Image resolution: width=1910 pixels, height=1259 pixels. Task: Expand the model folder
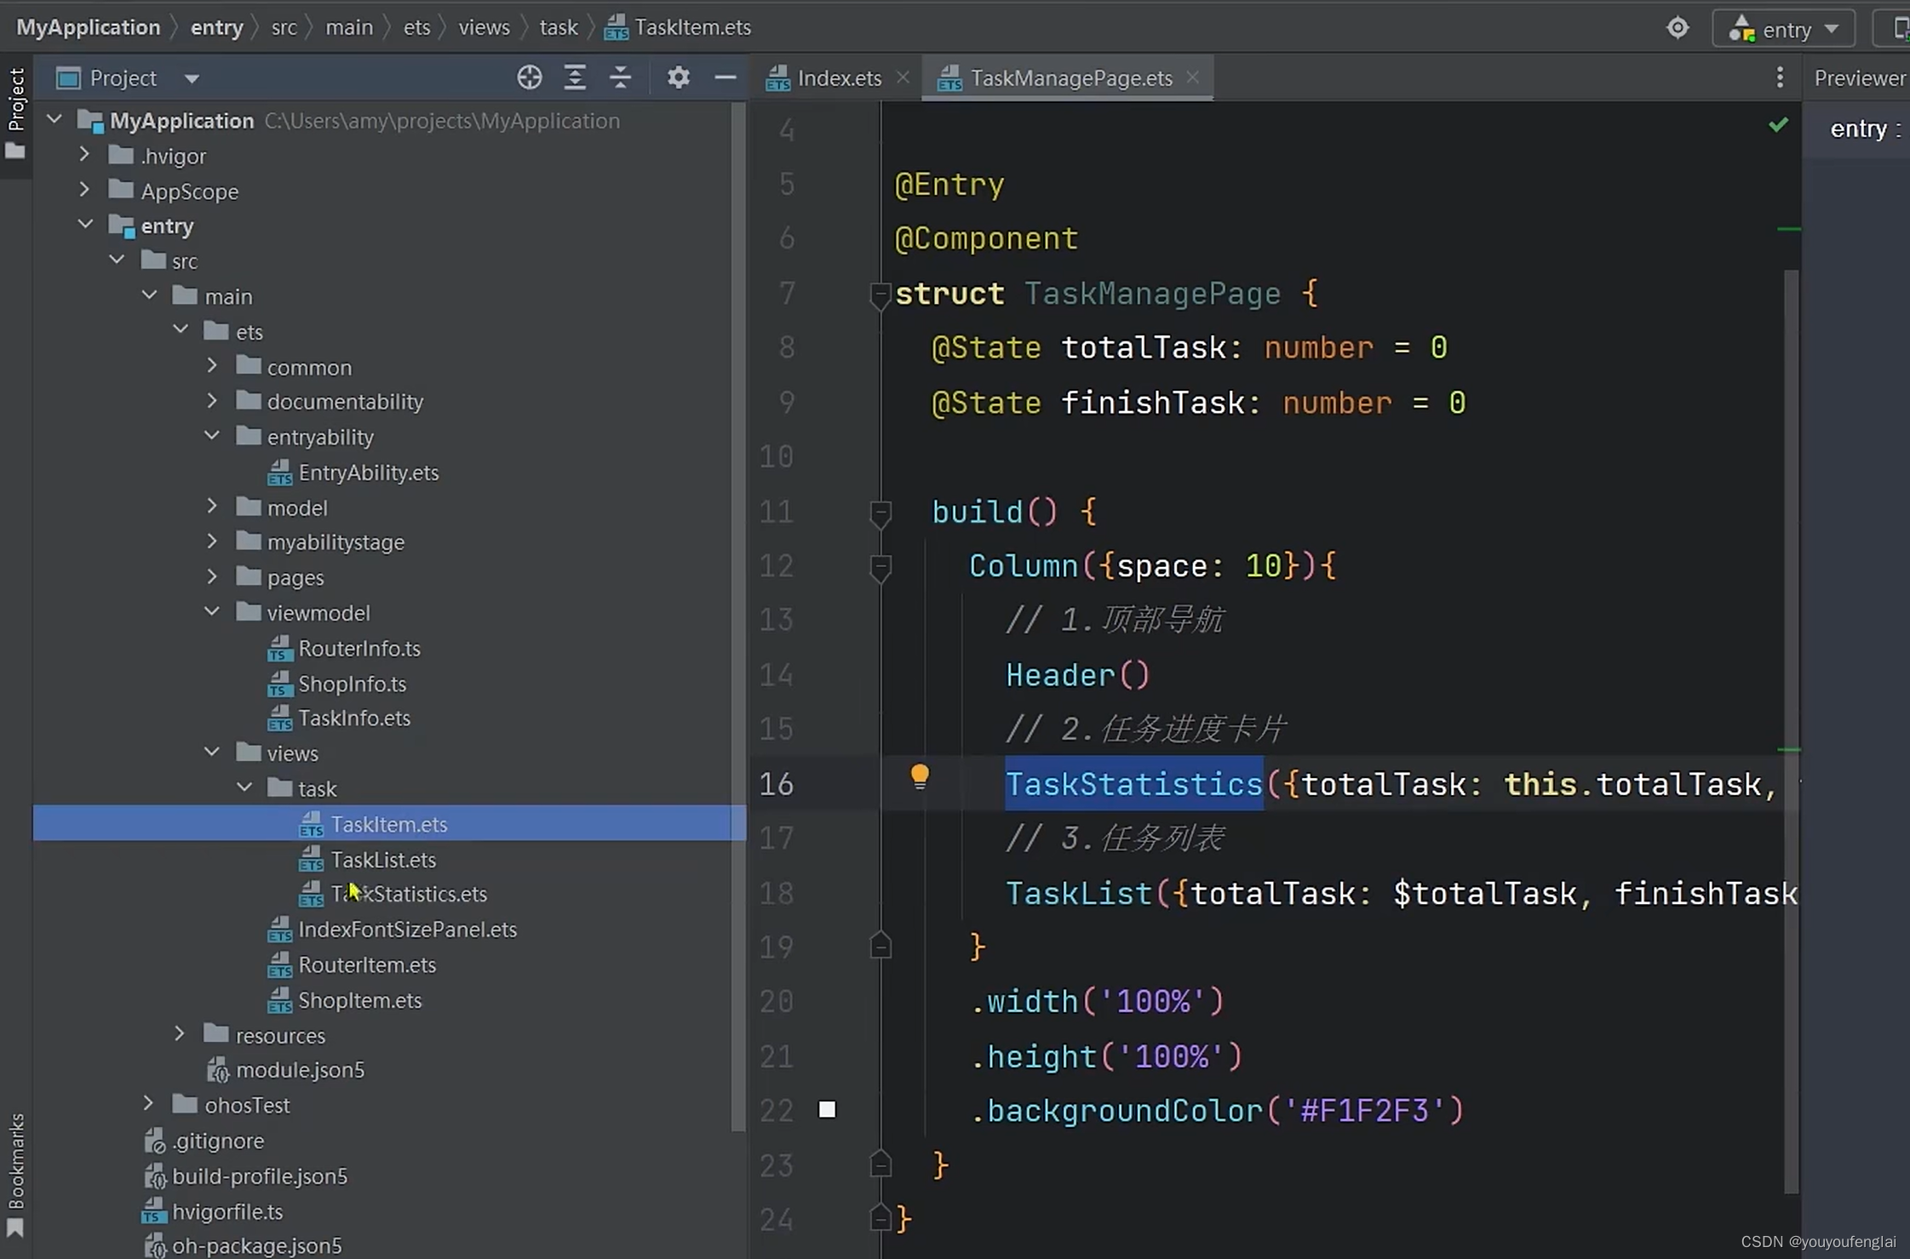(x=212, y=506)
